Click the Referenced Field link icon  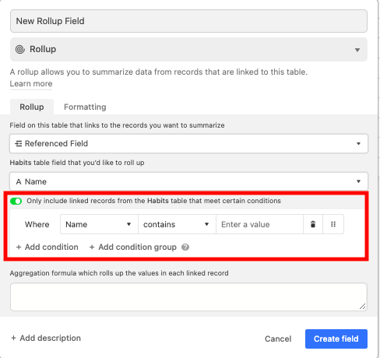[18, 143]
